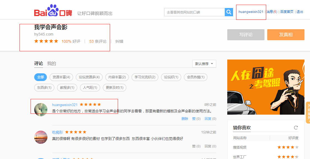Click the 好评度 column header
The height and width of the screenshot is (159, 310).
(293, 138)
